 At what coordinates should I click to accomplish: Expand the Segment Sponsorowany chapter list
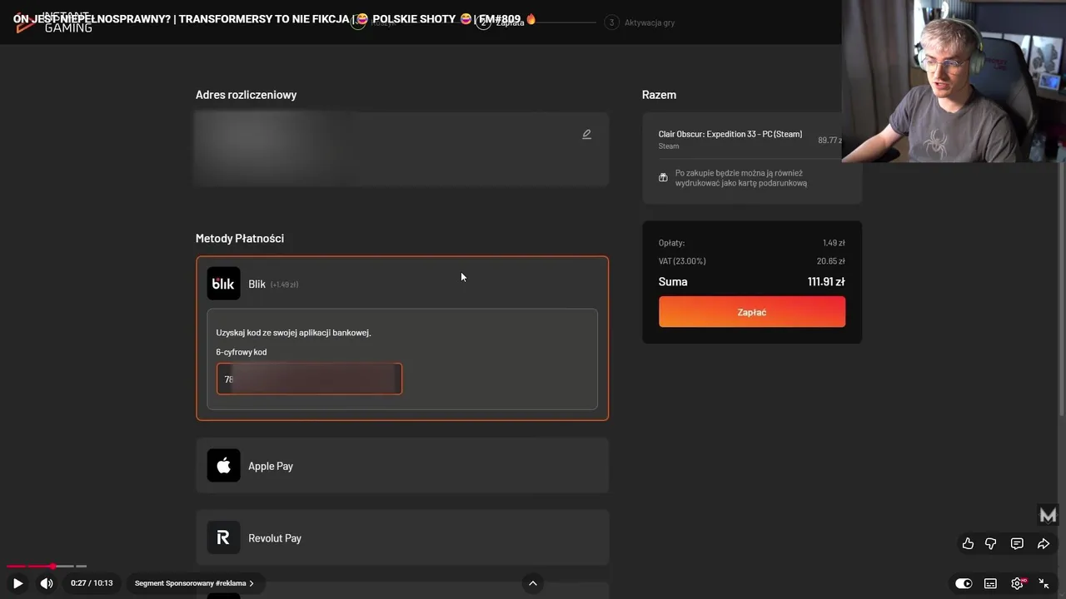(x=194, y=583)
